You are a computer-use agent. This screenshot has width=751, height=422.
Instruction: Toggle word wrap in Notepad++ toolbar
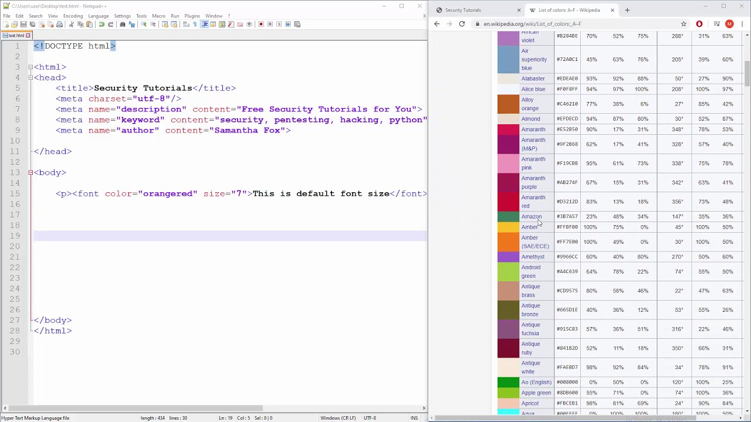[186, 24]
